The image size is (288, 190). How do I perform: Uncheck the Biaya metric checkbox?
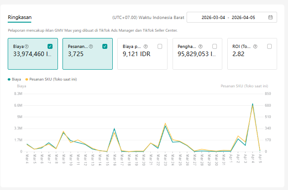click(x=50, y=47)
